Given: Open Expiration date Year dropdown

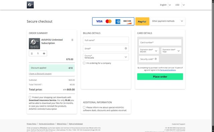Looking at the screenshot, I should [171, 51].
